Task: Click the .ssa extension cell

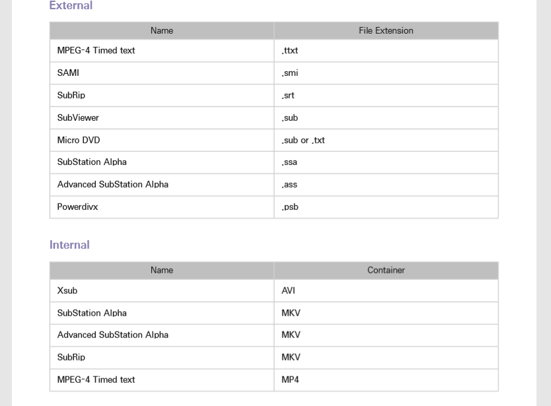Action: point(289,162)
